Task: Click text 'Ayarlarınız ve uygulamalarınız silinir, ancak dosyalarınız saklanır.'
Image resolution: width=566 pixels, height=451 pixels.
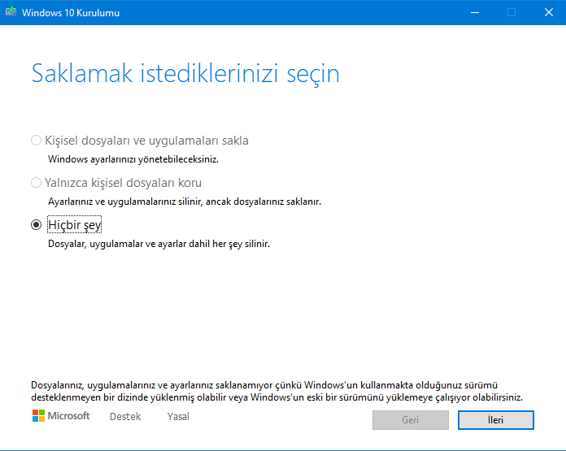Action: pos(185,202)
